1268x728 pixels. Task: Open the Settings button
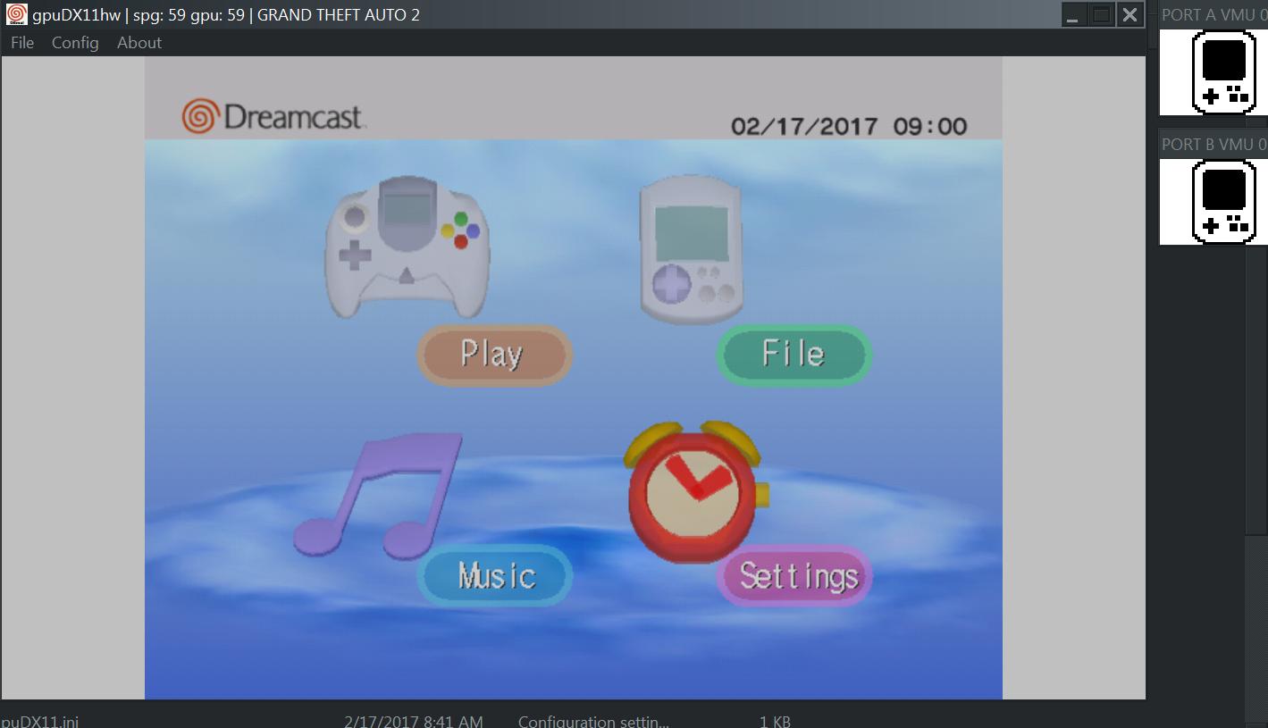794,575
